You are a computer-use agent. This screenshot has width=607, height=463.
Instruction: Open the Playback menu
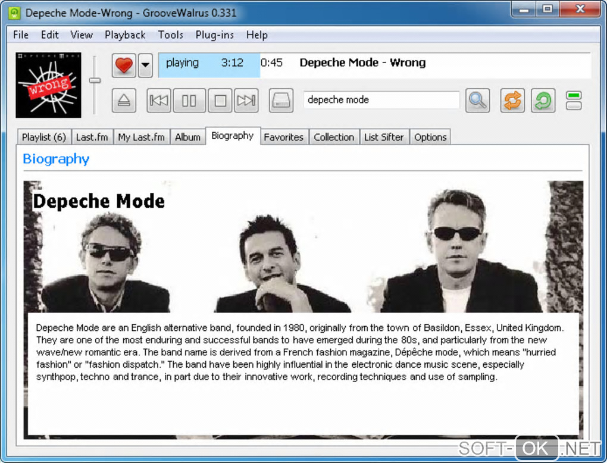click(125, 35)
